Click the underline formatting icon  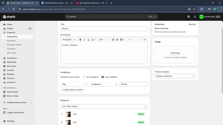tap(89, 40)
